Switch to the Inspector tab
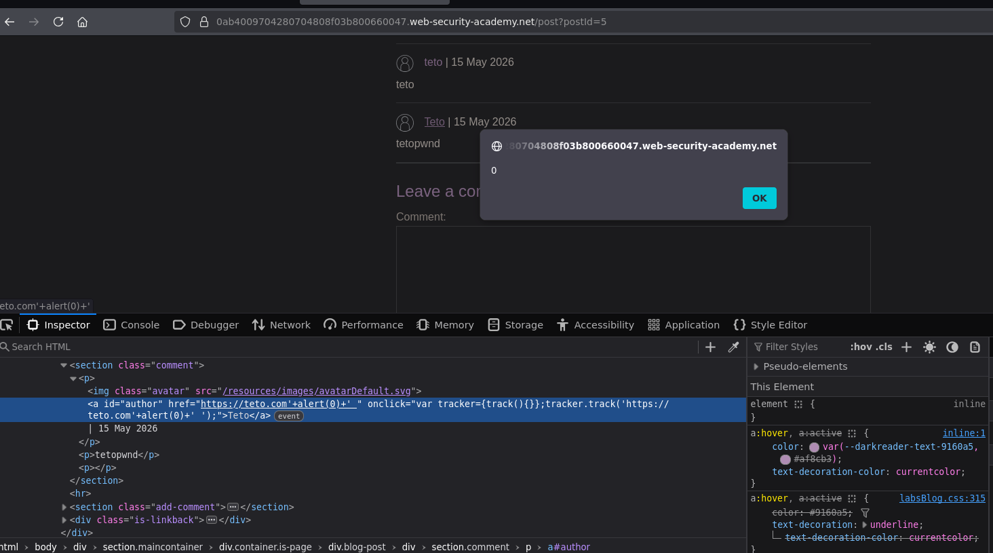This screenshot has height=553, width=993. point(58,325)
